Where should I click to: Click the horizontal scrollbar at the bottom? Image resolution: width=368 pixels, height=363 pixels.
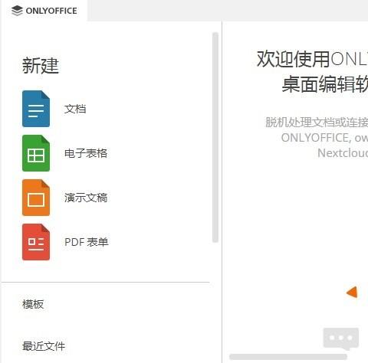point(288,357)
